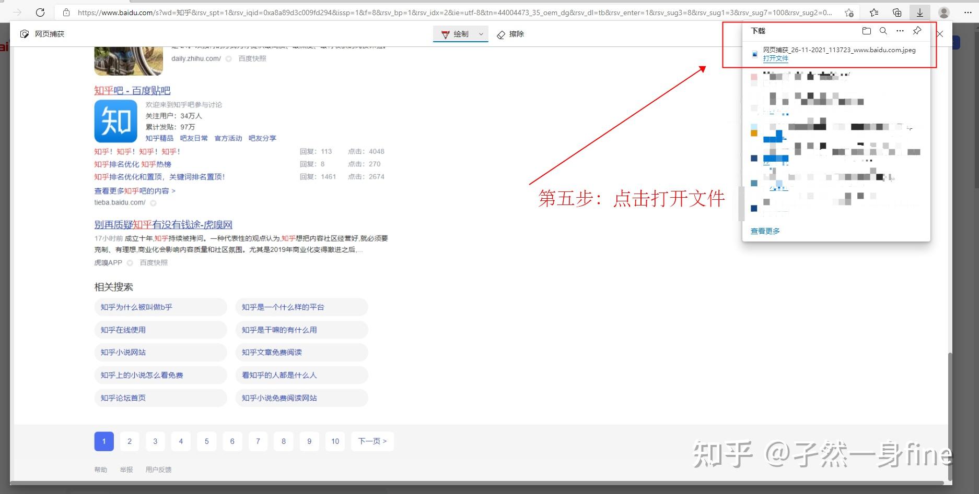The height and width of the screenshot is (494, 979).
Task: Open the 知乎排名优化和置顶 post
Action: click(159, 177)
